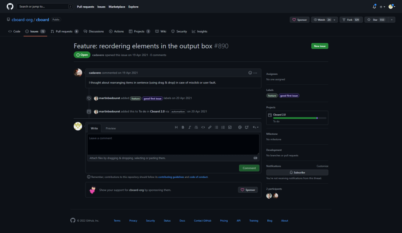Open the Insights tab
402x233 pixels.
[200, 31]
